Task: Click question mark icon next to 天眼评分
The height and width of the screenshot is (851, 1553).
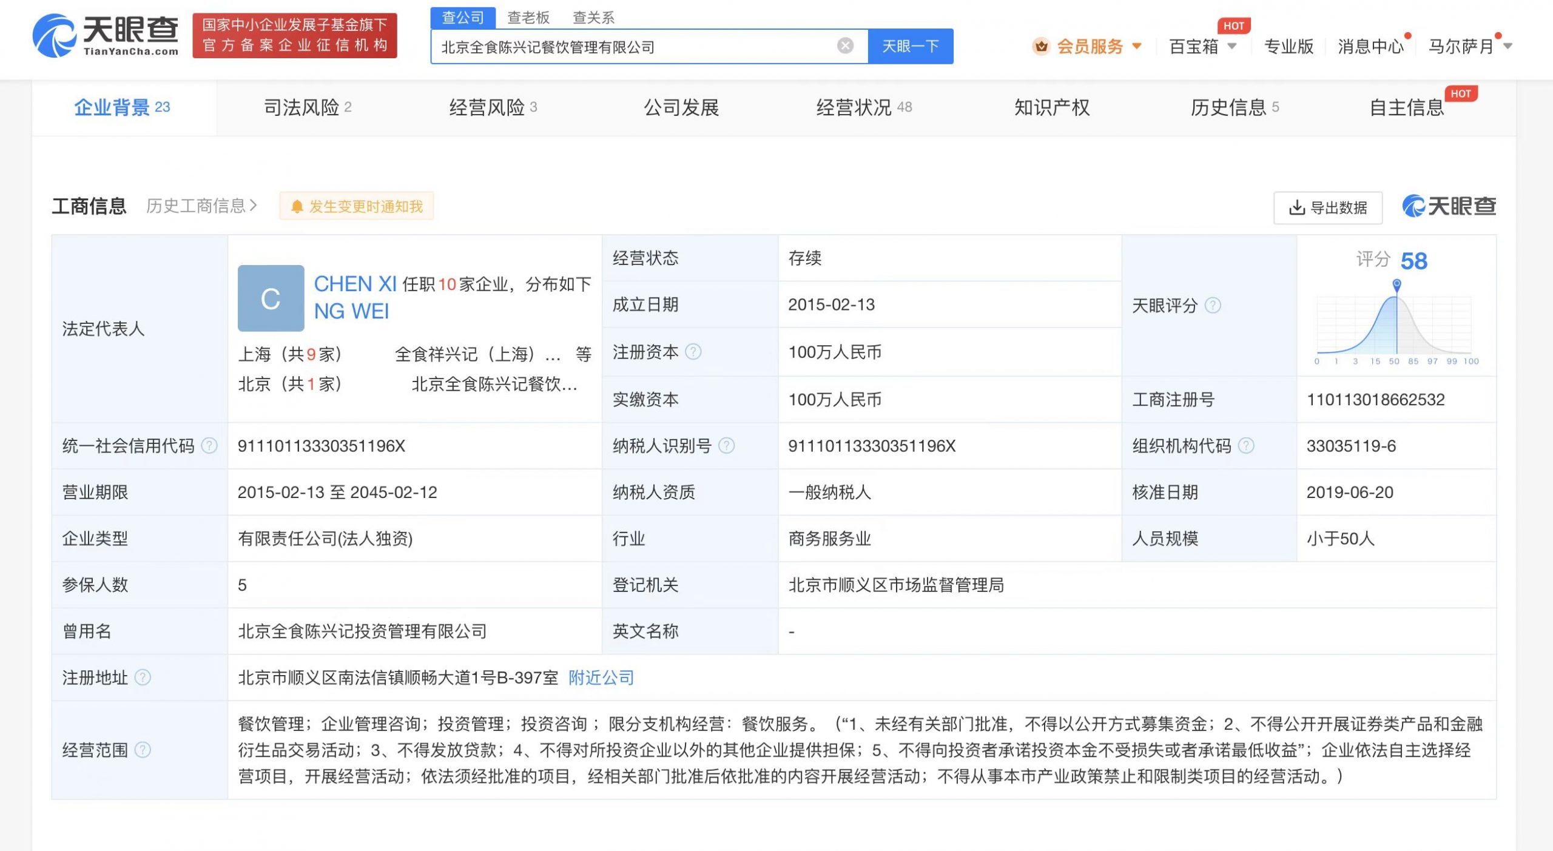Action: click(x=1213, y=305)
